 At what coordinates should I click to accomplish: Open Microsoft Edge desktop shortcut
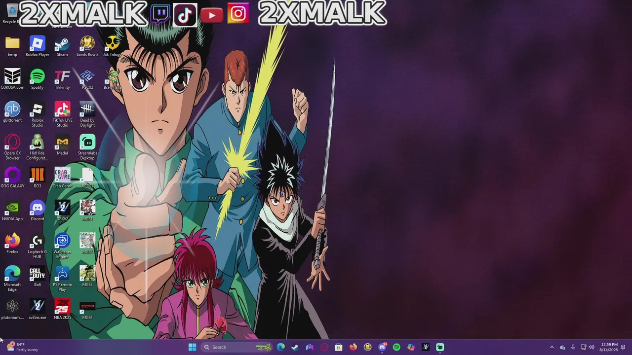click(x=12, y=279)
